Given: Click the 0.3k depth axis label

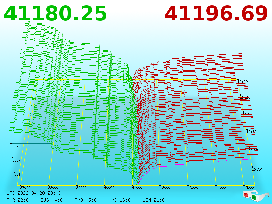Looking at the screenshot, I should (x=14, y=146).
